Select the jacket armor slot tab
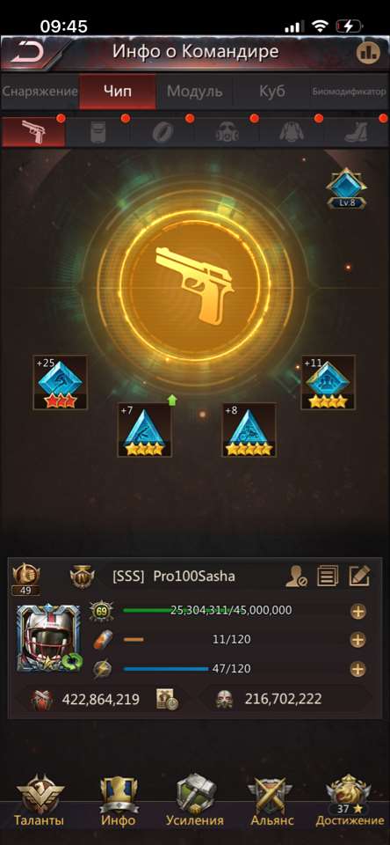 click(x=292, y=132)
